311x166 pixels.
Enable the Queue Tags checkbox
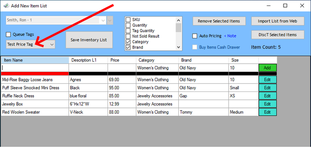pos(8,34)
